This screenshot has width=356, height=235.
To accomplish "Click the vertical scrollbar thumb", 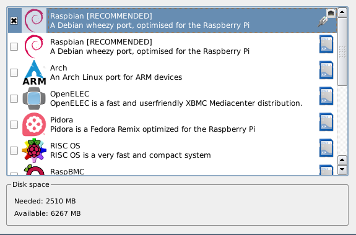I will (x=342, y=52).
